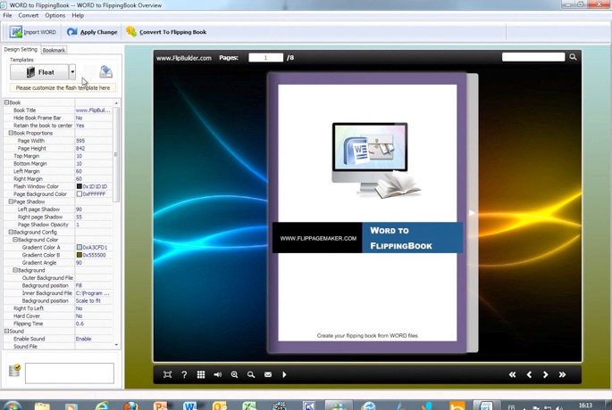Collapse the Sound section
Image resolution: width=612 pixels, height=410 pixels.
click(x=6, y=331)
